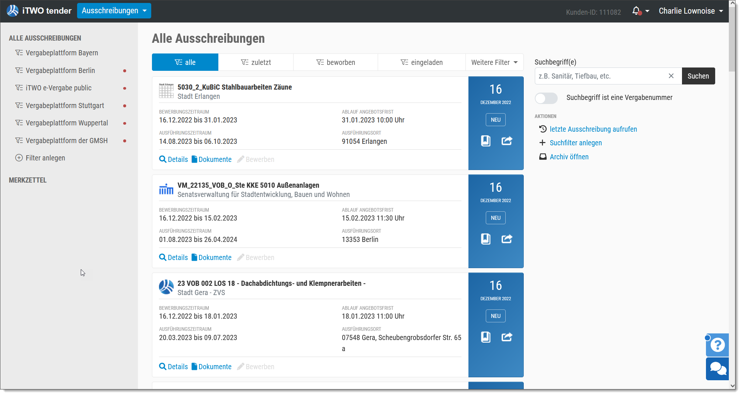This screenshot has height=395, width=741.
Task: Switch to the eingeladen tab
Action: [422, 62]
